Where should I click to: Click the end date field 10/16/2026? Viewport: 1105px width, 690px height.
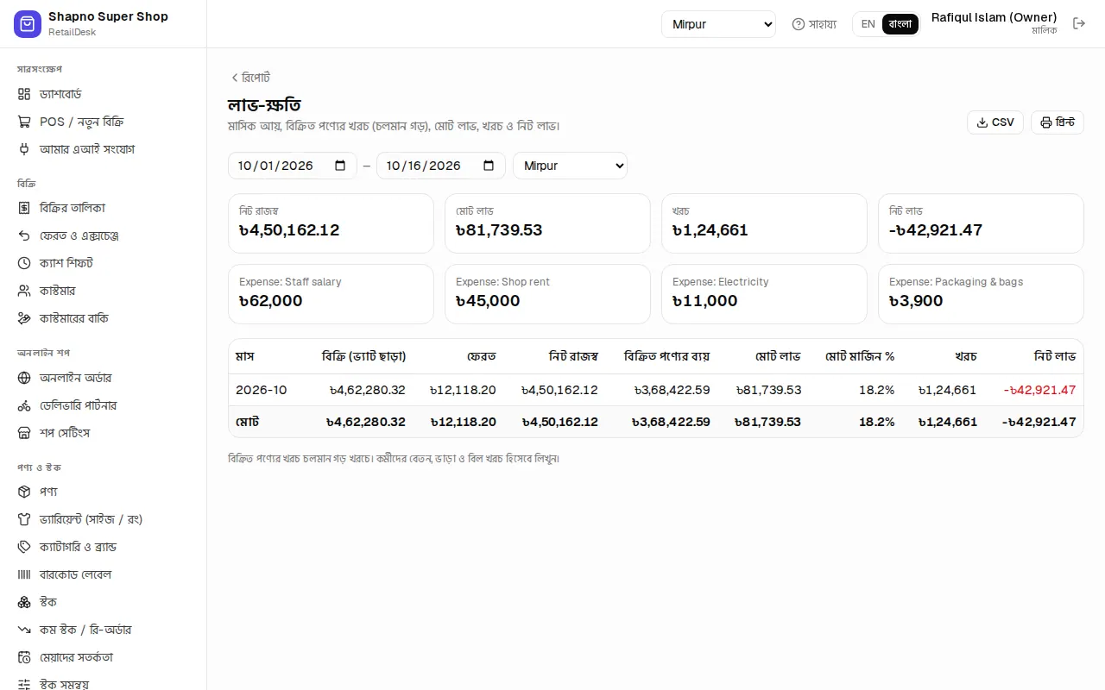click(441, 166)
